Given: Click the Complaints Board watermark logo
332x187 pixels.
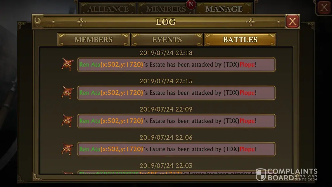Looking at the screenshot, I should coord(286,174).
